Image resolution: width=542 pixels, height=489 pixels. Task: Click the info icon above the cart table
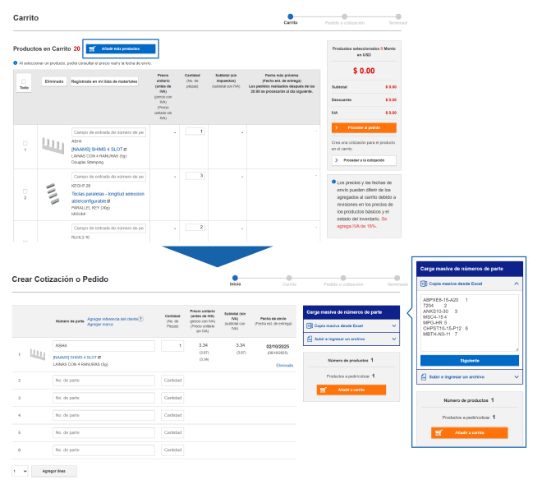click(15, 62)
